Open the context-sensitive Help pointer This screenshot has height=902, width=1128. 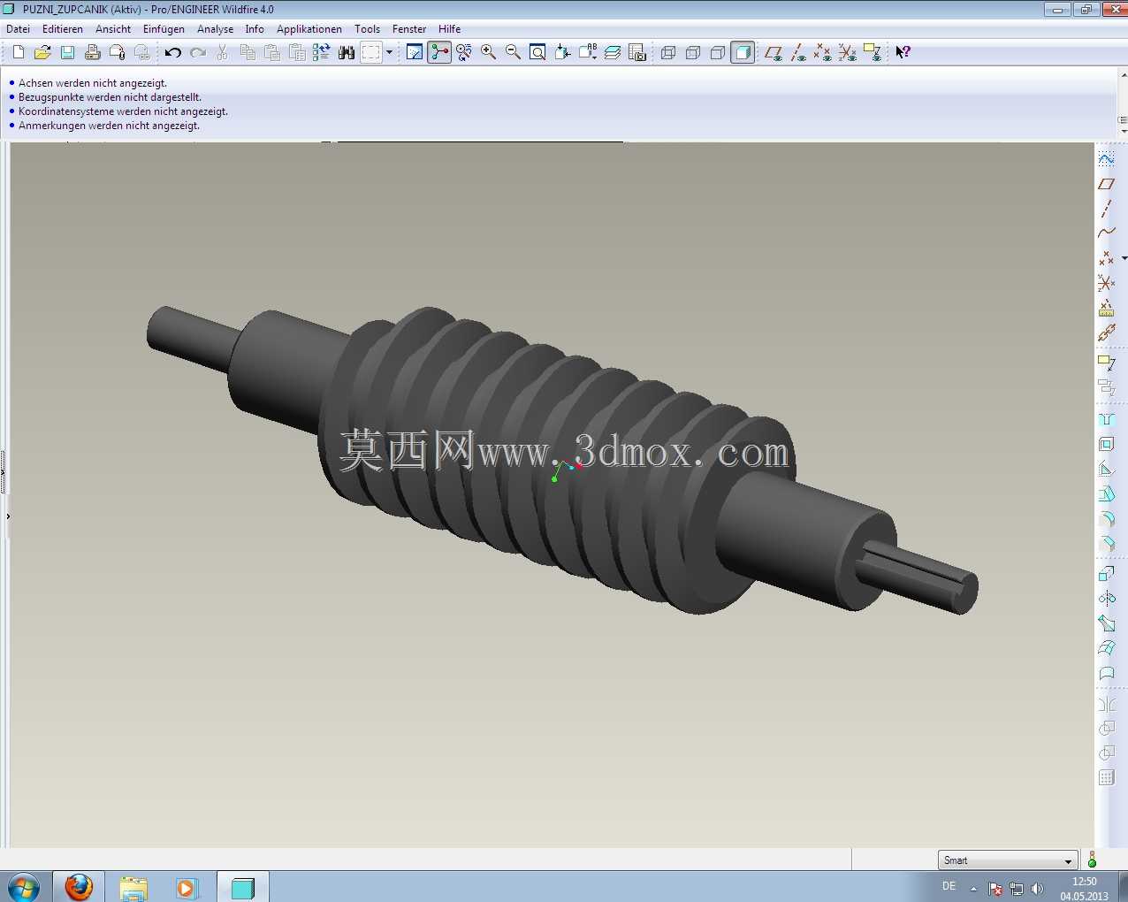903,52
